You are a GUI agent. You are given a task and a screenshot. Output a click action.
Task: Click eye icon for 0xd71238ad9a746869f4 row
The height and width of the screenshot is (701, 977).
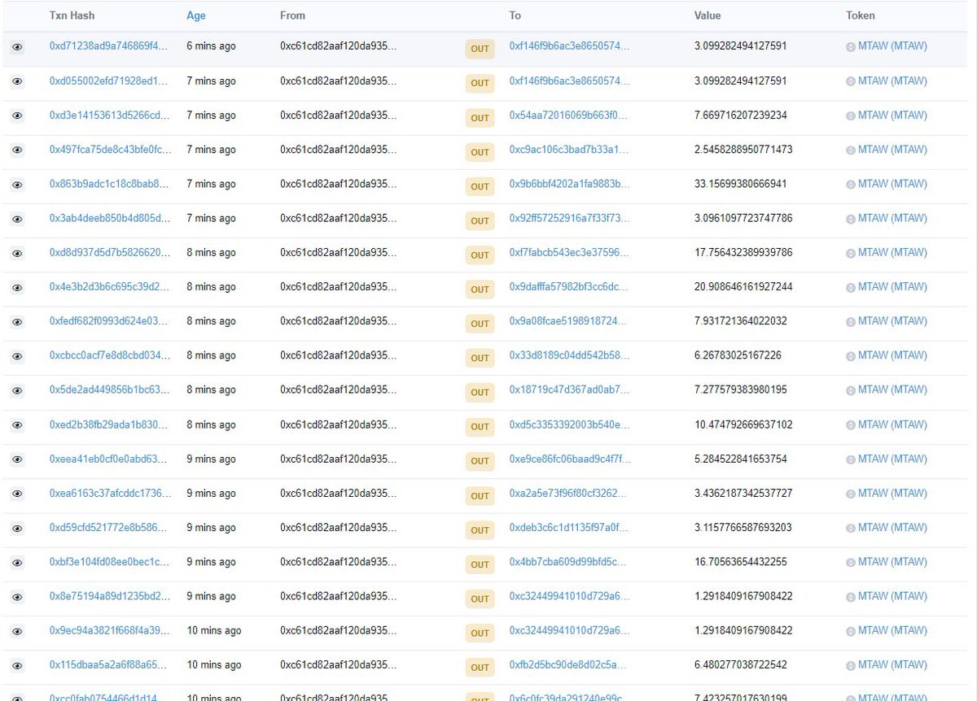(17, 48)
